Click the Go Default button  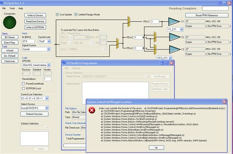click(10, 56)
